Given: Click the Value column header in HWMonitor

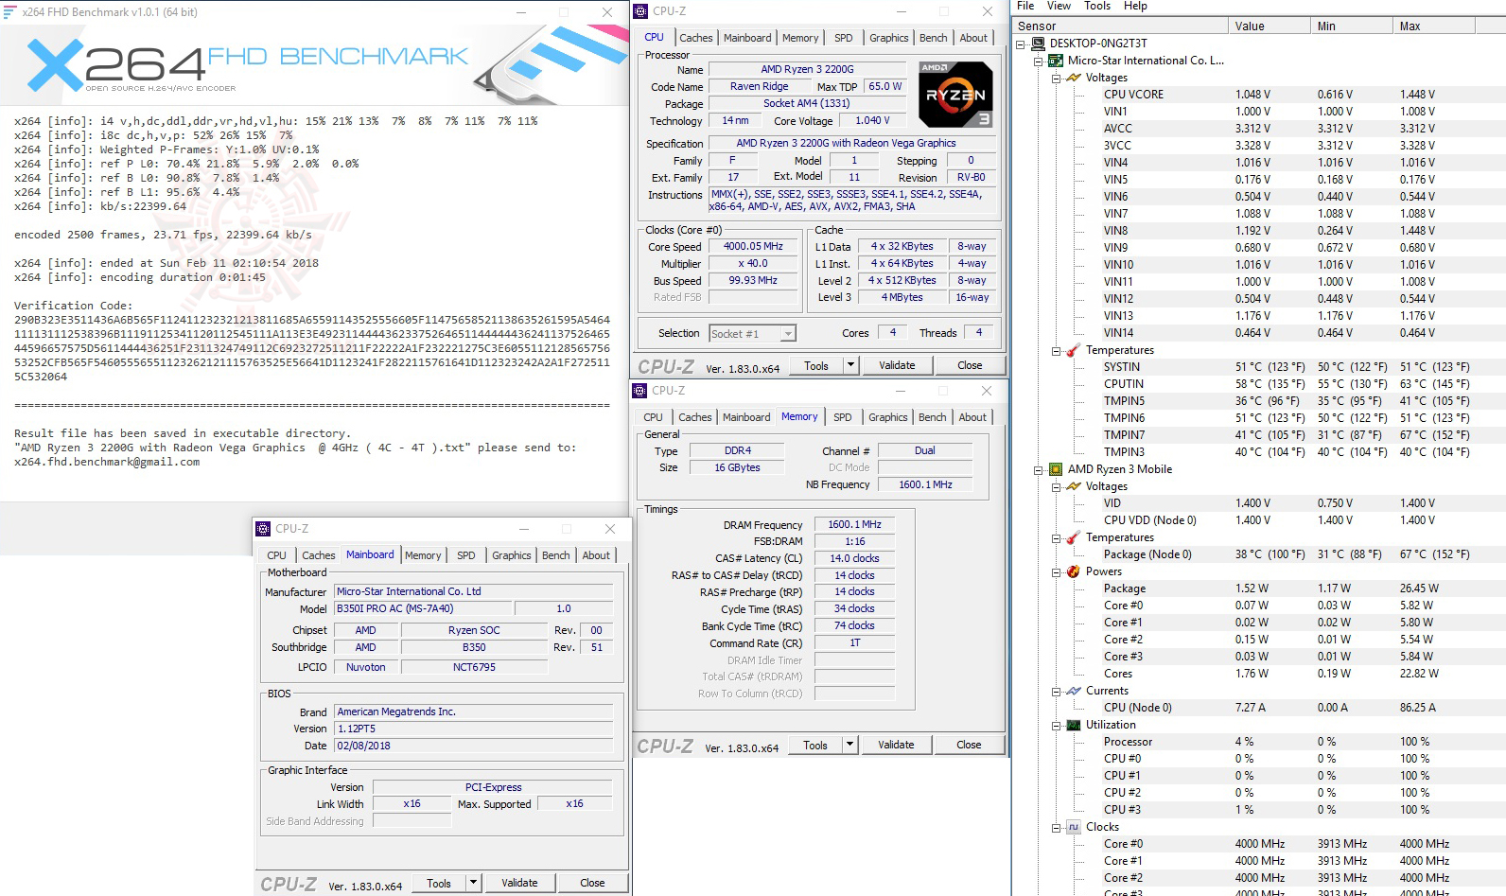Looking at the screenshot, I should [x=1270, y=26].
